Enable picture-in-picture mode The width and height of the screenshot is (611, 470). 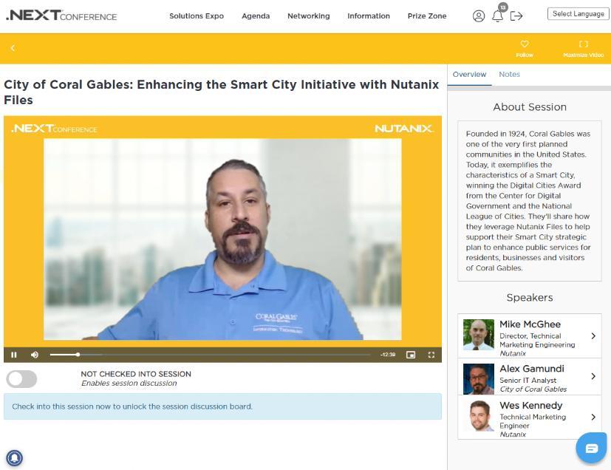tap(411, 355)
